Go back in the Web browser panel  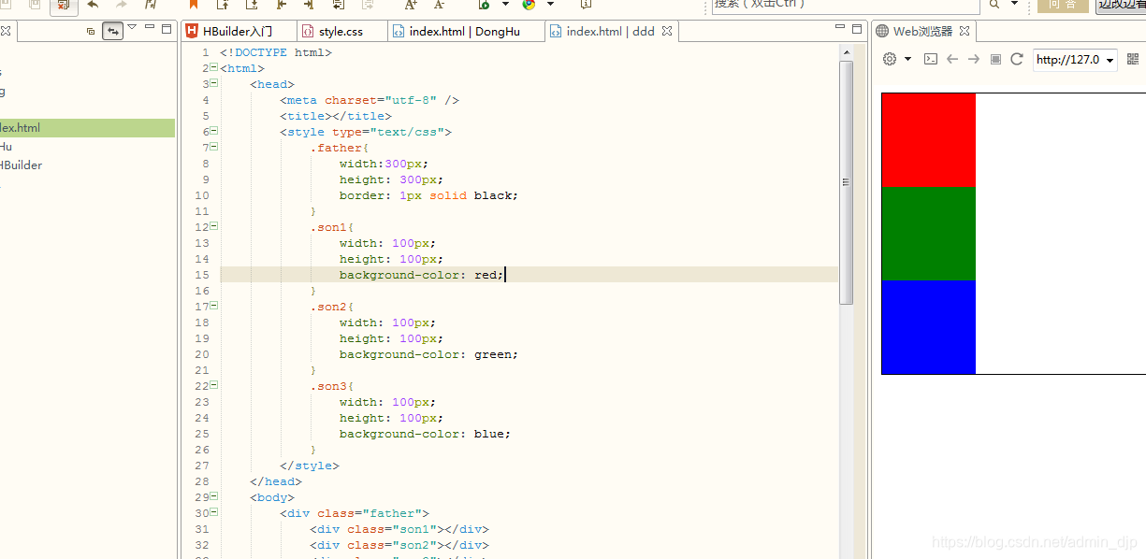click(952, 59)
